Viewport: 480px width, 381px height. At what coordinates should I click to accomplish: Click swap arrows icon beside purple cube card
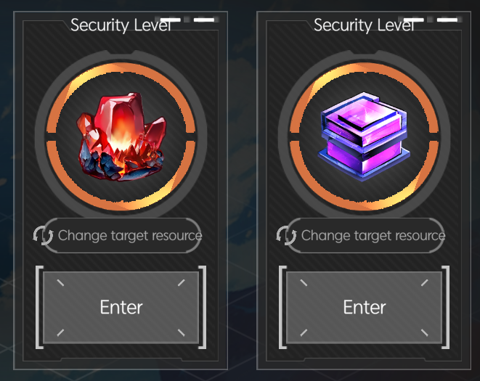coord(286,235)
